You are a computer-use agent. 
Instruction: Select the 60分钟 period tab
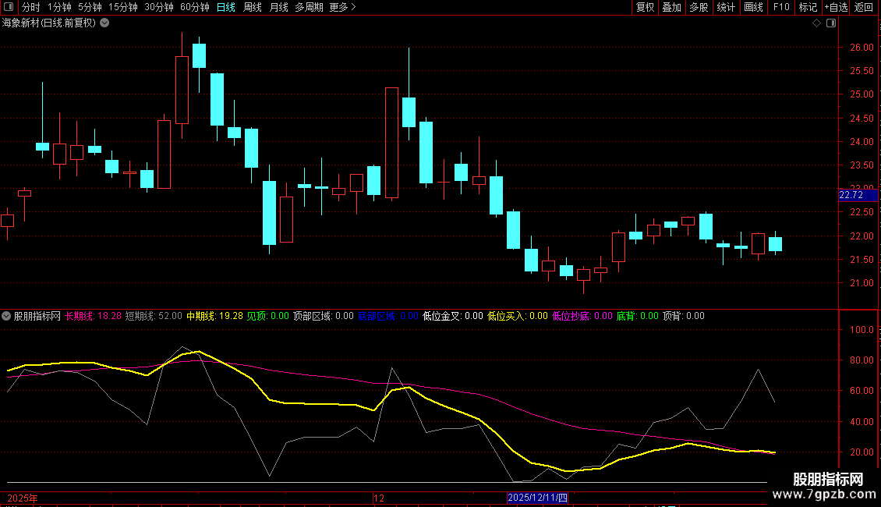click(195, 7)
